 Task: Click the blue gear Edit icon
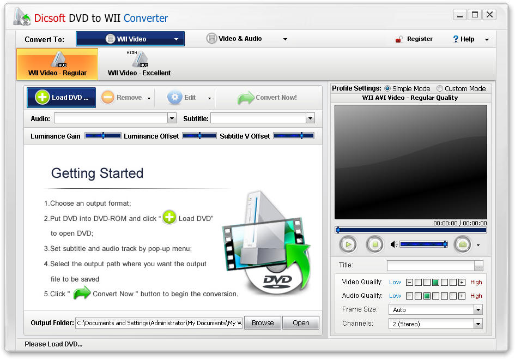175,98
